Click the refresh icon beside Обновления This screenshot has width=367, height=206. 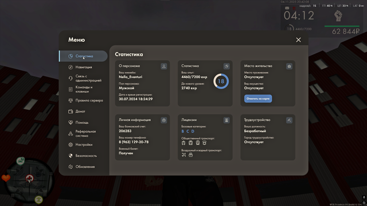click(x=71, y=167)
